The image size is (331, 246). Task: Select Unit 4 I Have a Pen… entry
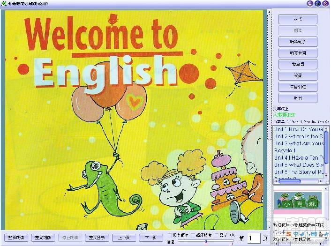pyautogui.click(x=299, y=158)
